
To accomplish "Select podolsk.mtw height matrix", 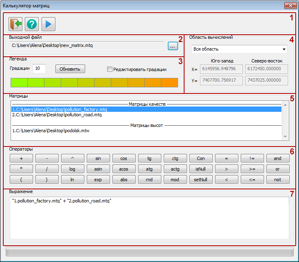I will point(51,131).
